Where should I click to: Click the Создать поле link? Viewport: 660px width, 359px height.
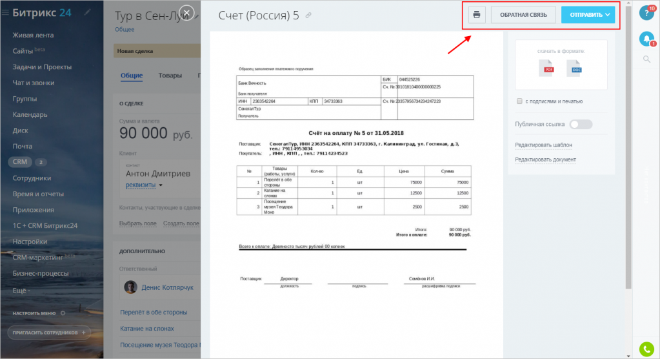(x=181, y=224)
